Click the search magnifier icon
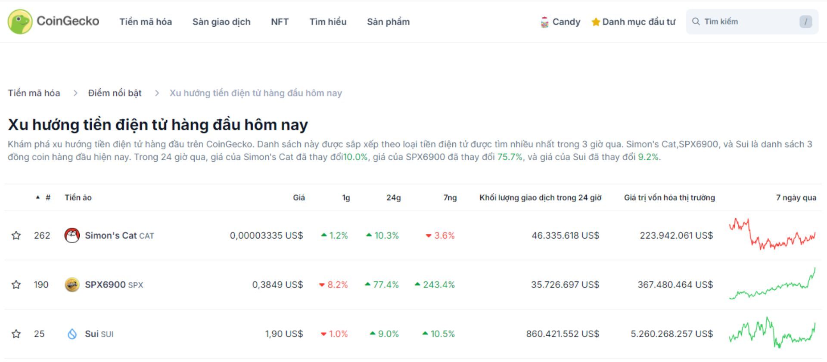 tap(696, 22)
